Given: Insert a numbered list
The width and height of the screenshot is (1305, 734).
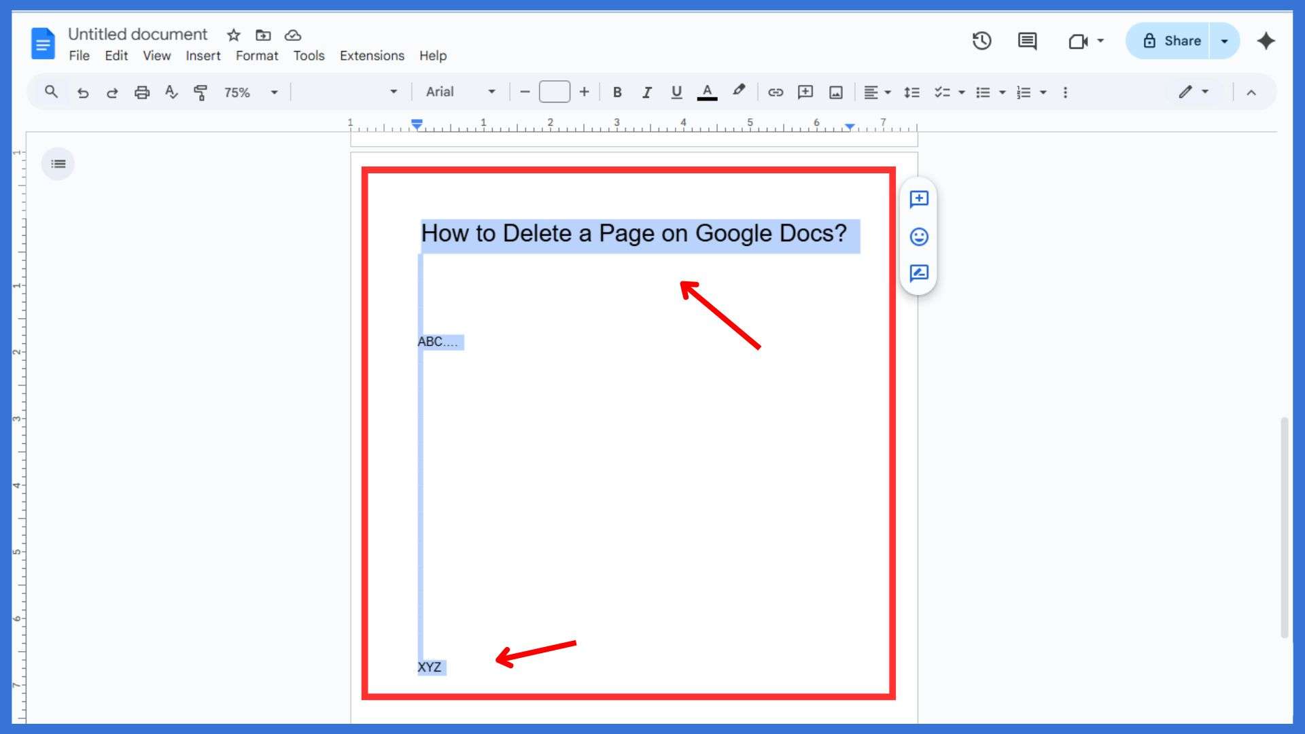Looking at the screenshot, I should point(1024,92).
